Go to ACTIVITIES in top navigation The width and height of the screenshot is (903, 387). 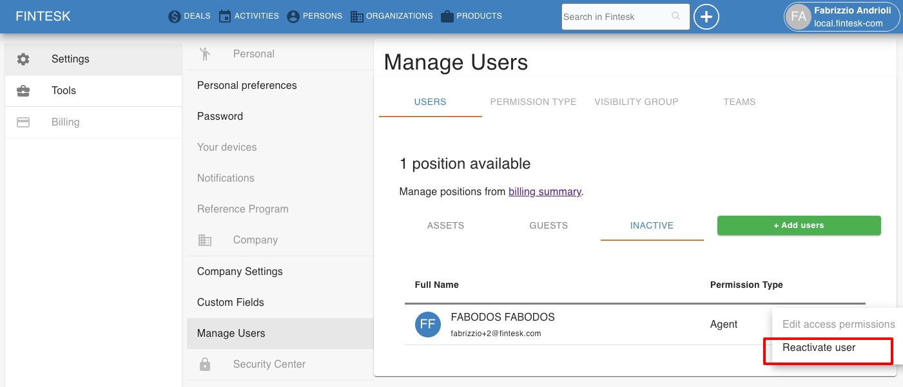pyautogui.click(x=257, y=16)
